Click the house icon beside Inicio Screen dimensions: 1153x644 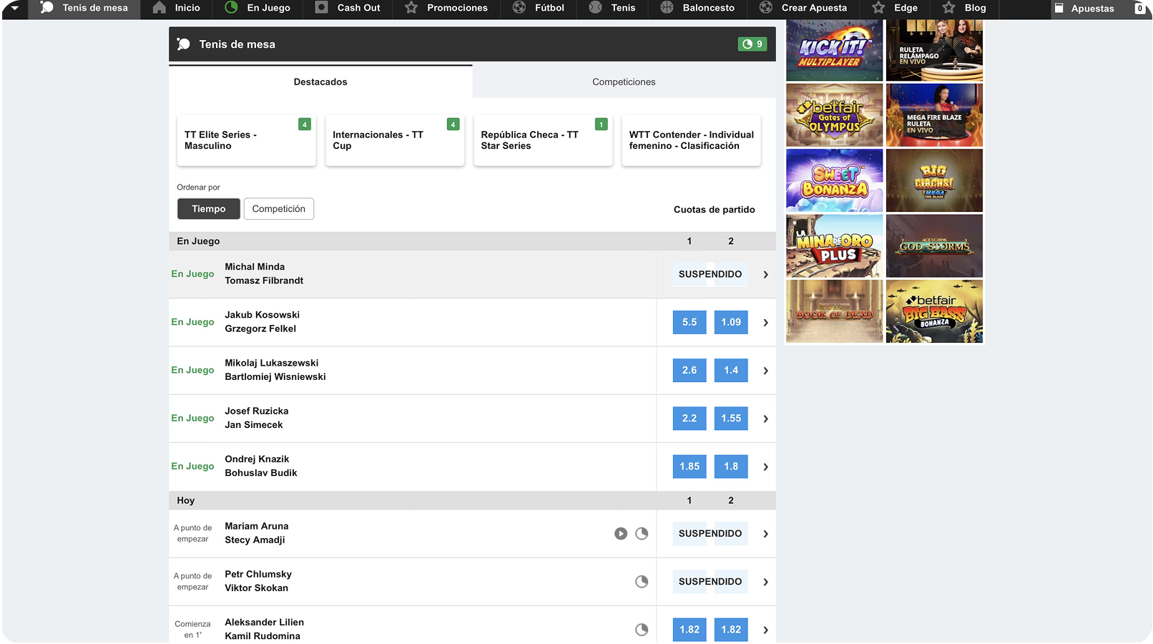[160, 7]
